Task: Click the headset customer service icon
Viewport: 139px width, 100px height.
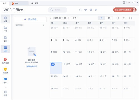Action: [x=80, y=10]
